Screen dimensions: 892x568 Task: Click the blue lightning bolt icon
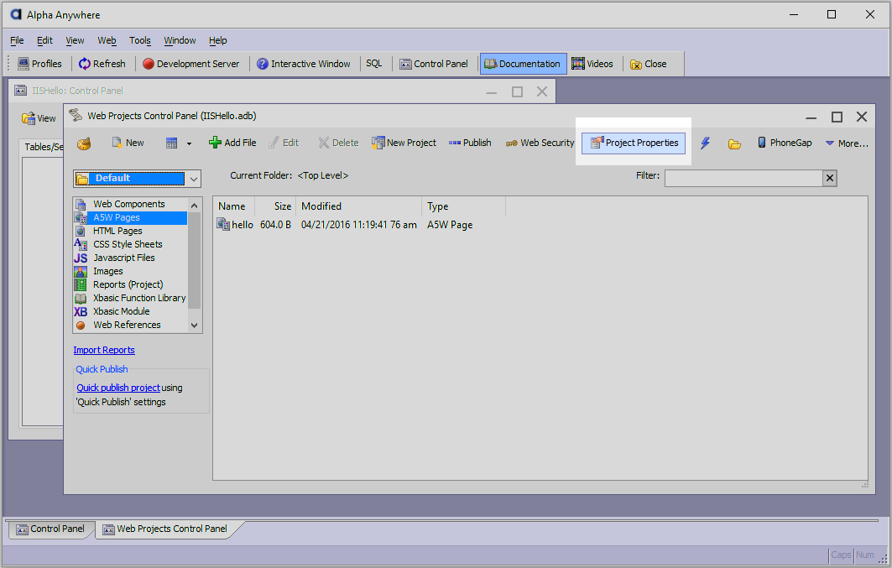[x=705, y=143]
